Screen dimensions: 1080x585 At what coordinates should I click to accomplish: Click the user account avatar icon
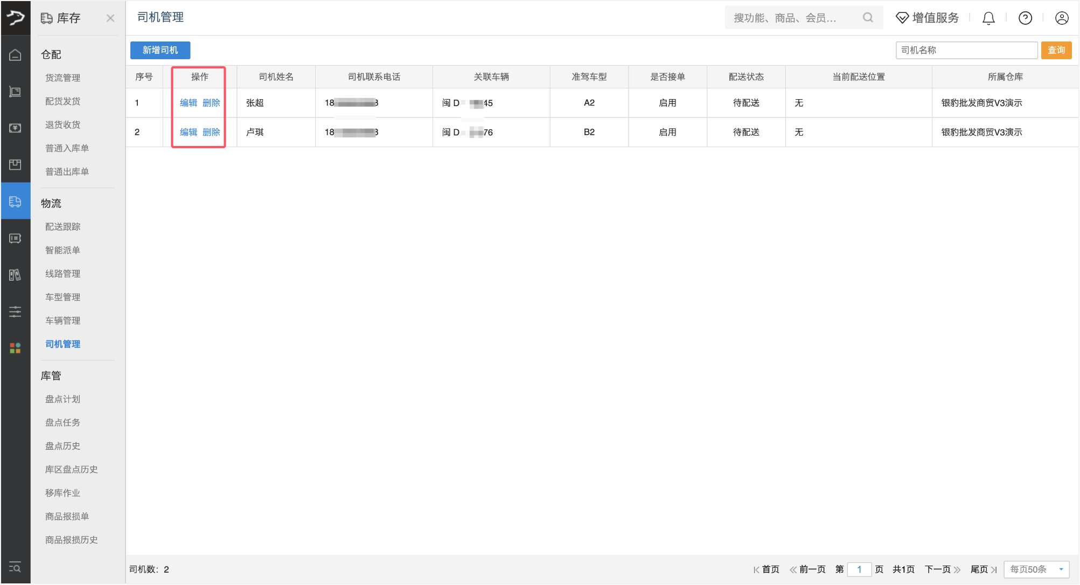coord(1061,18)
